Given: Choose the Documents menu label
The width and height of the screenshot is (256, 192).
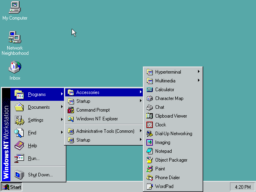Looking at the screenshot, I should pyautogui.click(x=39, y=107).
